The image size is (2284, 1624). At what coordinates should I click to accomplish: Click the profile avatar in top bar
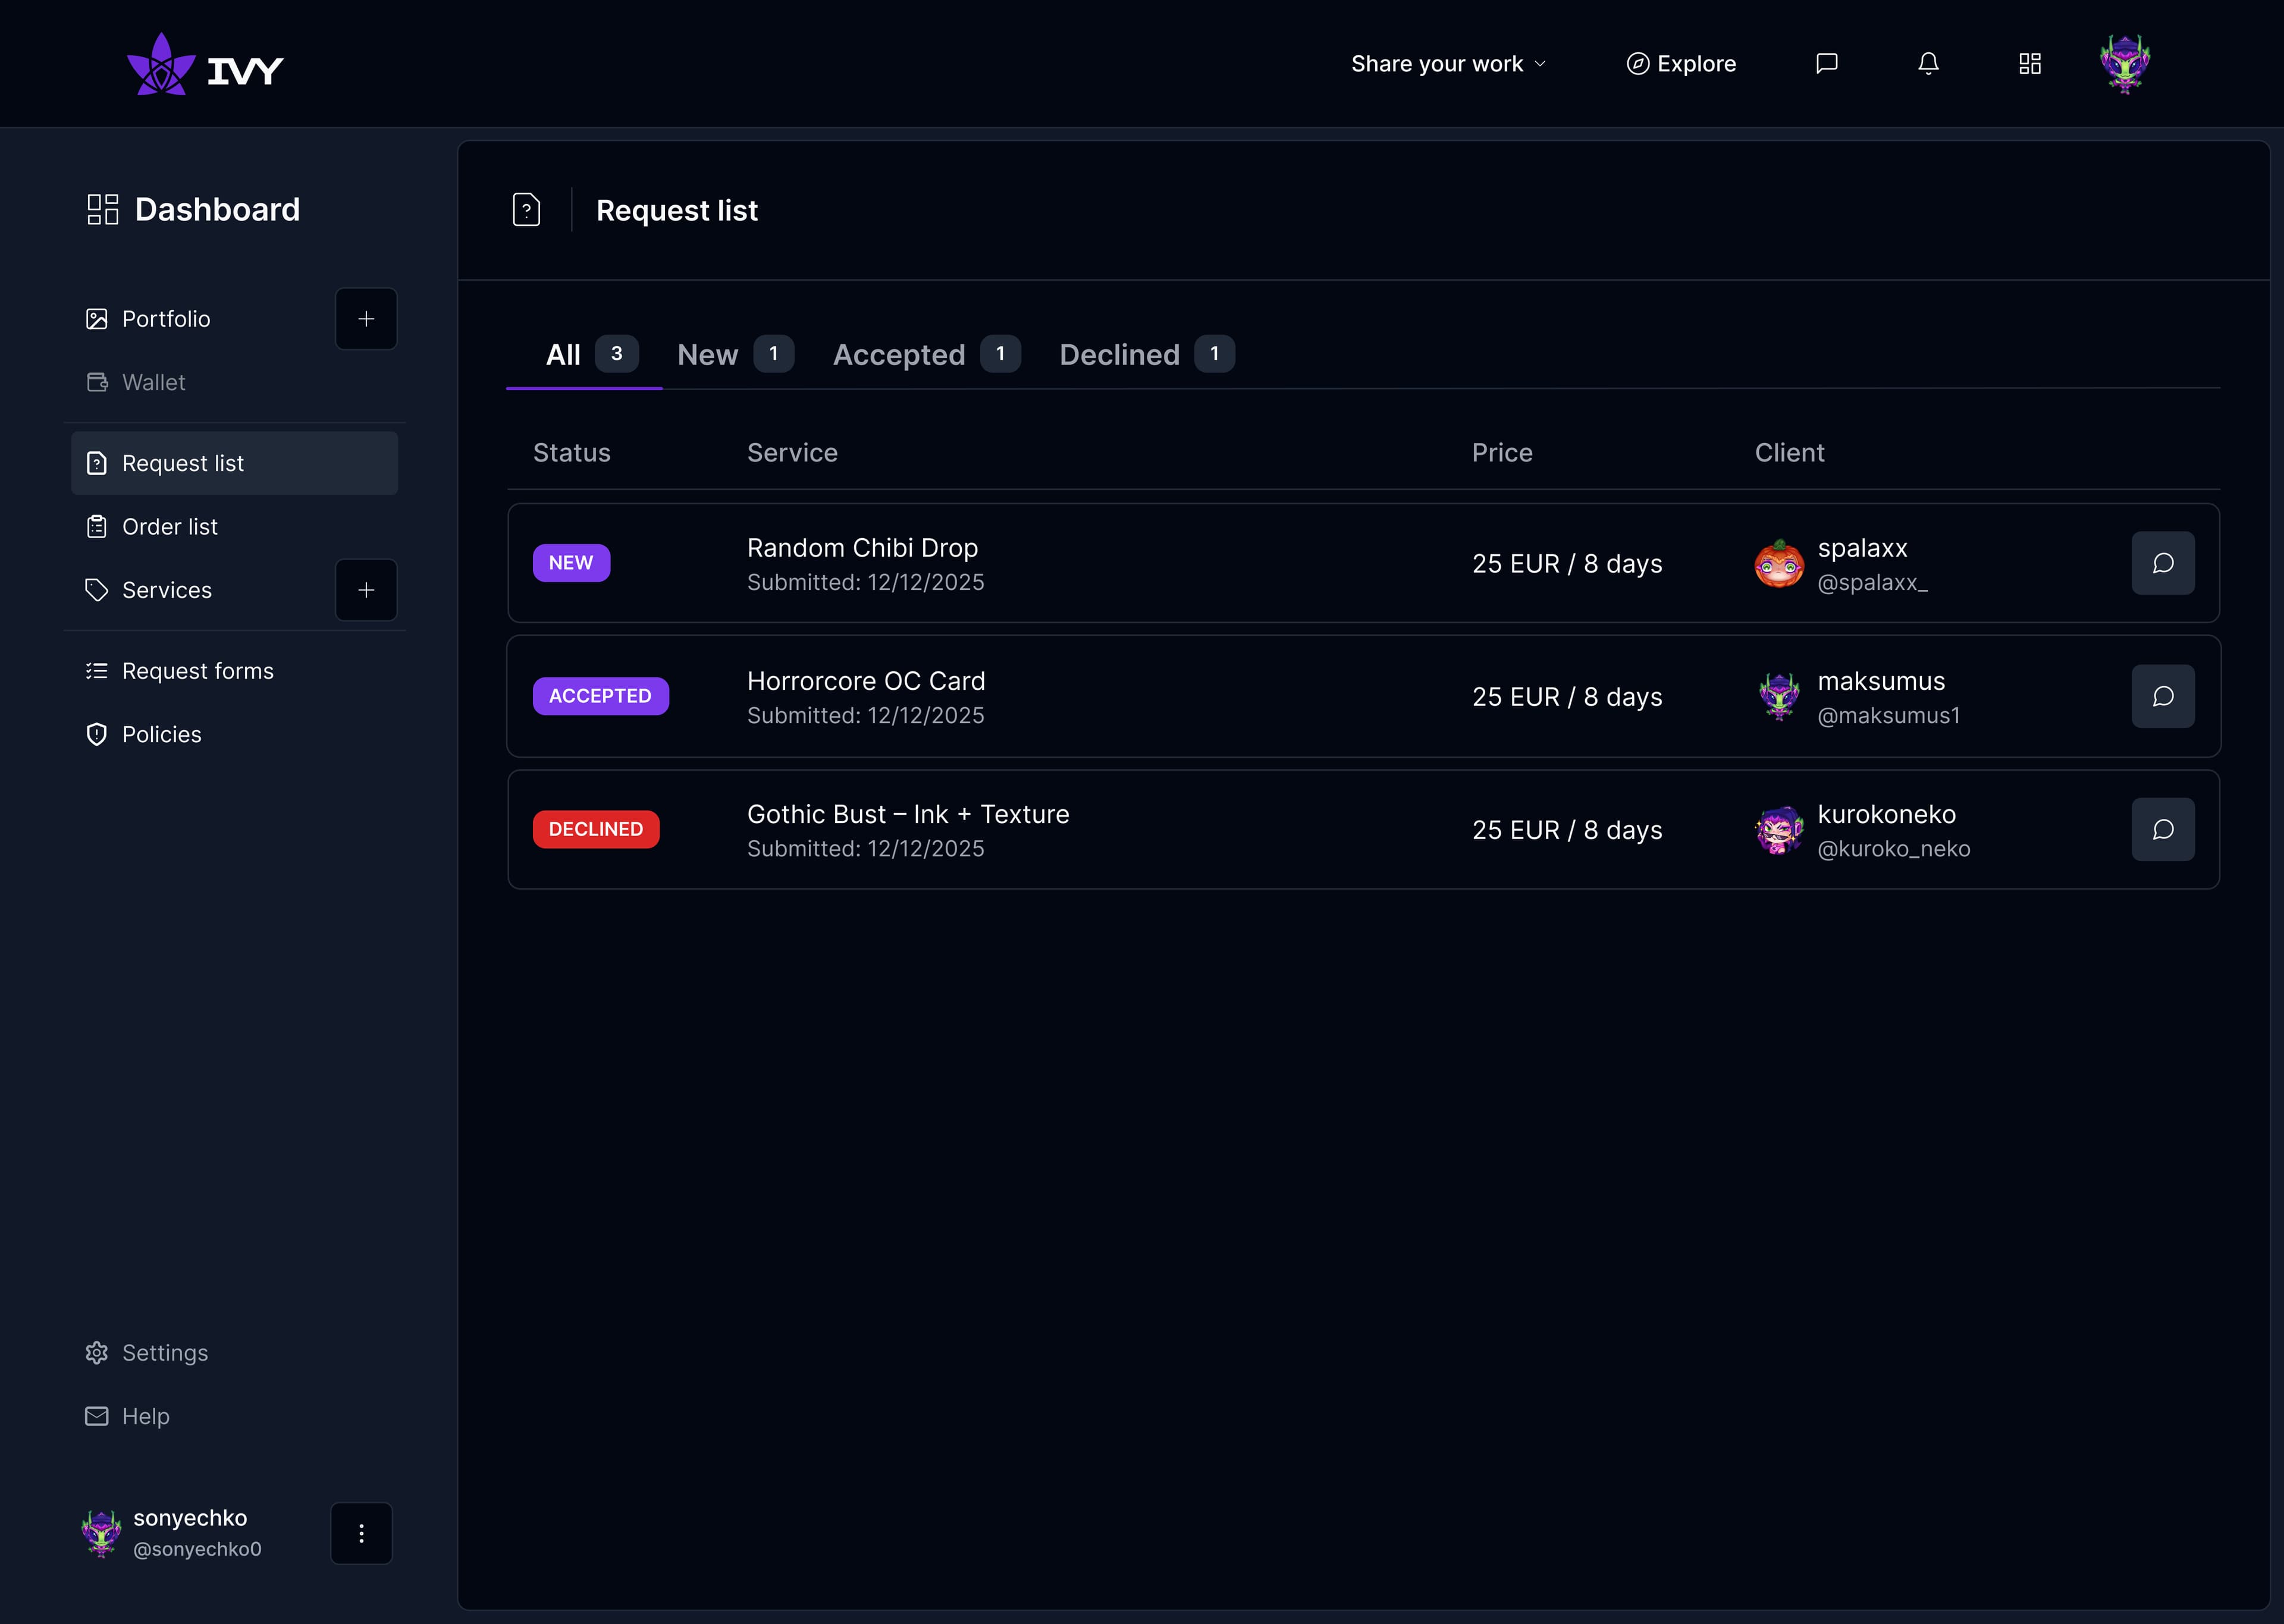2125,64
